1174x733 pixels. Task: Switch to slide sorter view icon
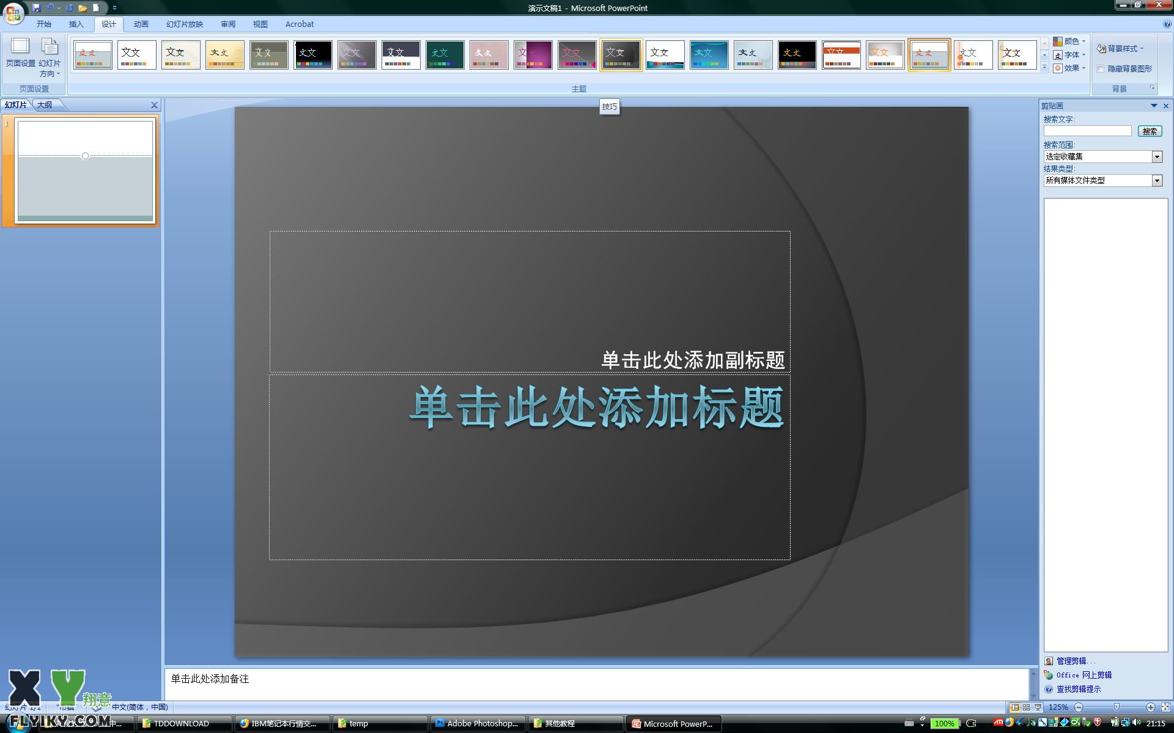pyautogui.click(x=1027, y=707)
